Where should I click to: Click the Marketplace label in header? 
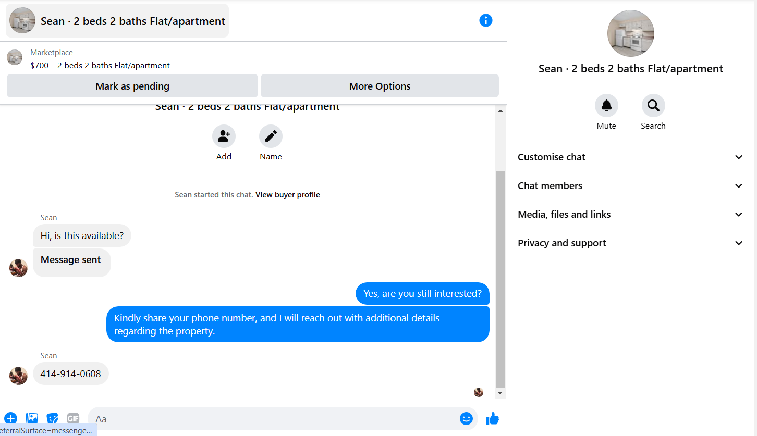tap(52, 53)
